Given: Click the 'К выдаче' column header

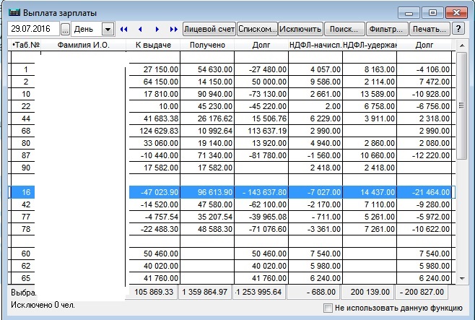Looking at the screenshot, I should [153, 46].
